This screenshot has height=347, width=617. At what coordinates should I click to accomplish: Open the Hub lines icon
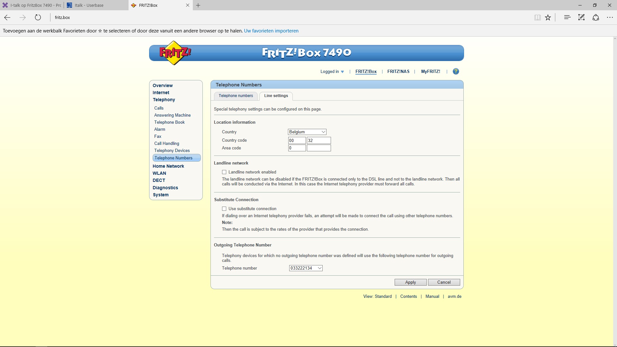tap(567, 17)
